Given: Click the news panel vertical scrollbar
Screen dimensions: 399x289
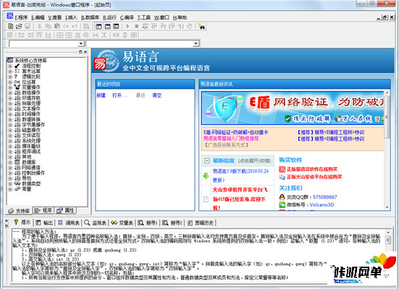Looking at the screenshot, I should pos(387,150).
